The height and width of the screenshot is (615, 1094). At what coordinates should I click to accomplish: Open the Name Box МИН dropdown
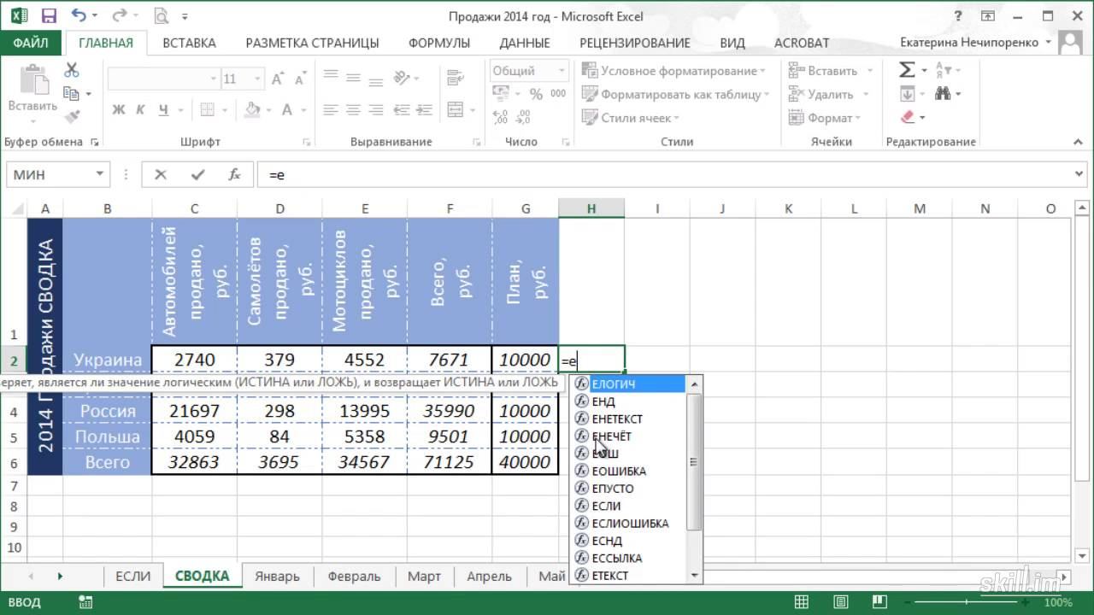[x=100, y=174]
